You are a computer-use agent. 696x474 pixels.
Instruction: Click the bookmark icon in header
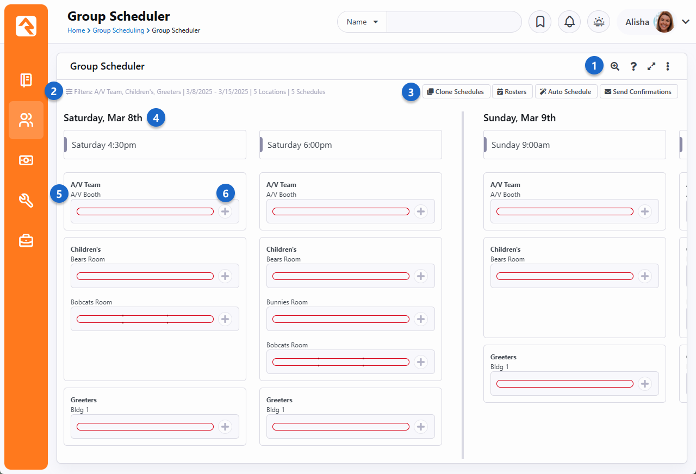click(x=540, y=22)
